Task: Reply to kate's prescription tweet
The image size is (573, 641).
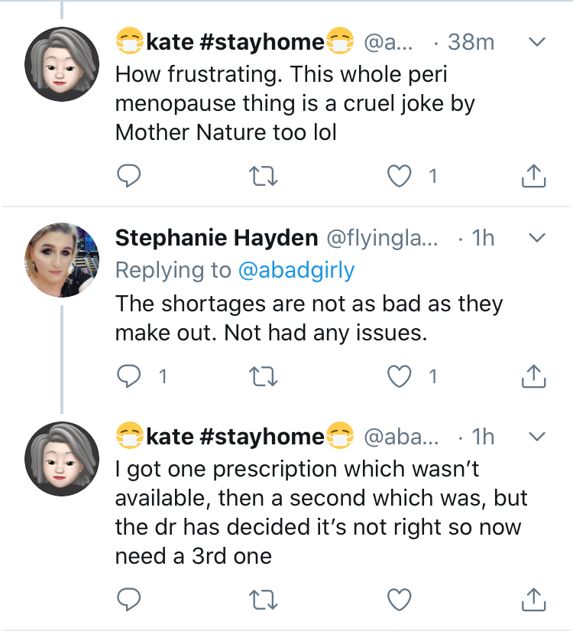Action: [x=128, y=599]
